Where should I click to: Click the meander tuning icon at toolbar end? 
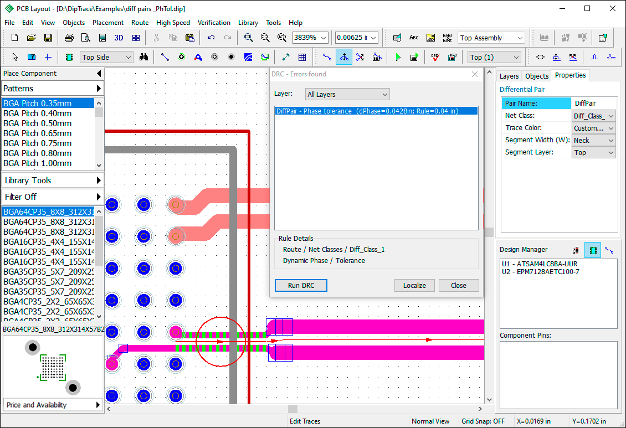[x=611, y=57]
